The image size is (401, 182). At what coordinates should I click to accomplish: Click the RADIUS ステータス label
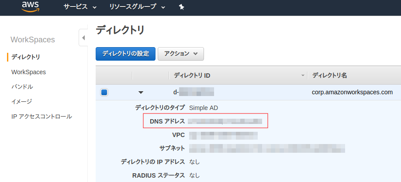[x=158, y=175]
